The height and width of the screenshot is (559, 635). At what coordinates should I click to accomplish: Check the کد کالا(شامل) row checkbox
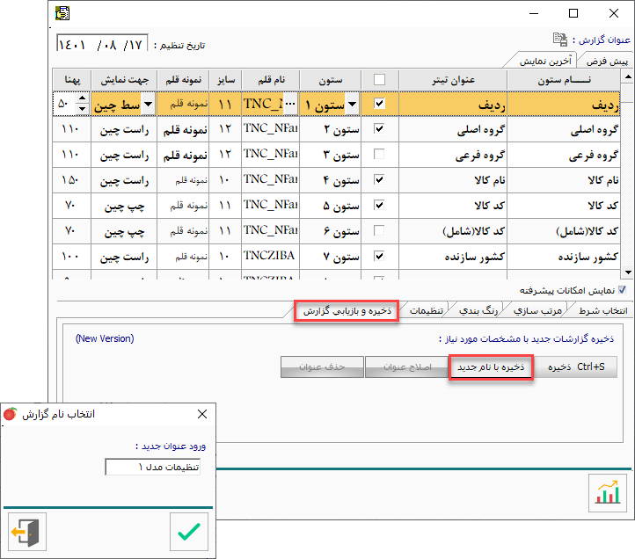(x=379, y=230)
